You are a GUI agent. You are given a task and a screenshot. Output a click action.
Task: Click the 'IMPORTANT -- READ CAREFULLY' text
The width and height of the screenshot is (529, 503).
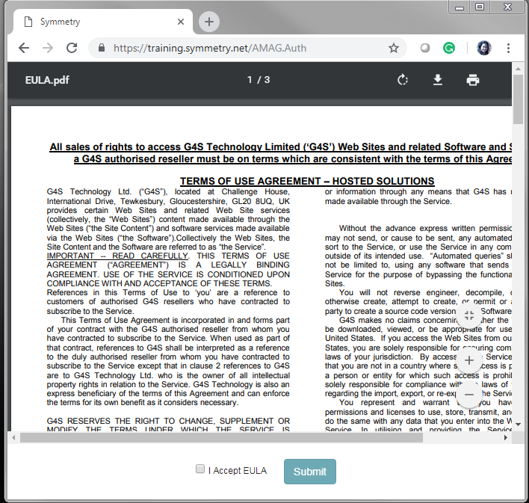click(x=117, y=256)
